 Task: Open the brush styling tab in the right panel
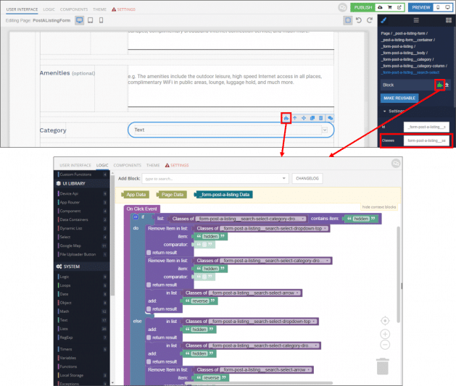click(x=384, y=20)
